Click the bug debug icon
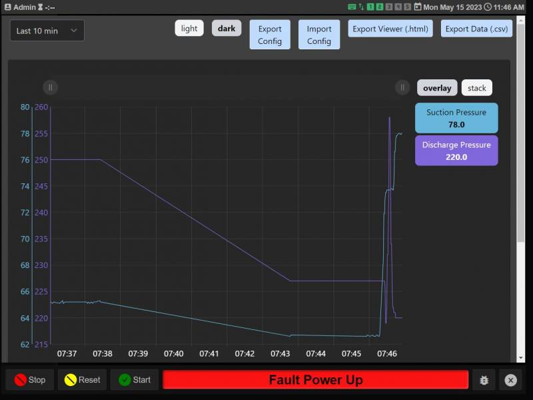Screen dimensions: 533x400 click(x=484, y=380)
